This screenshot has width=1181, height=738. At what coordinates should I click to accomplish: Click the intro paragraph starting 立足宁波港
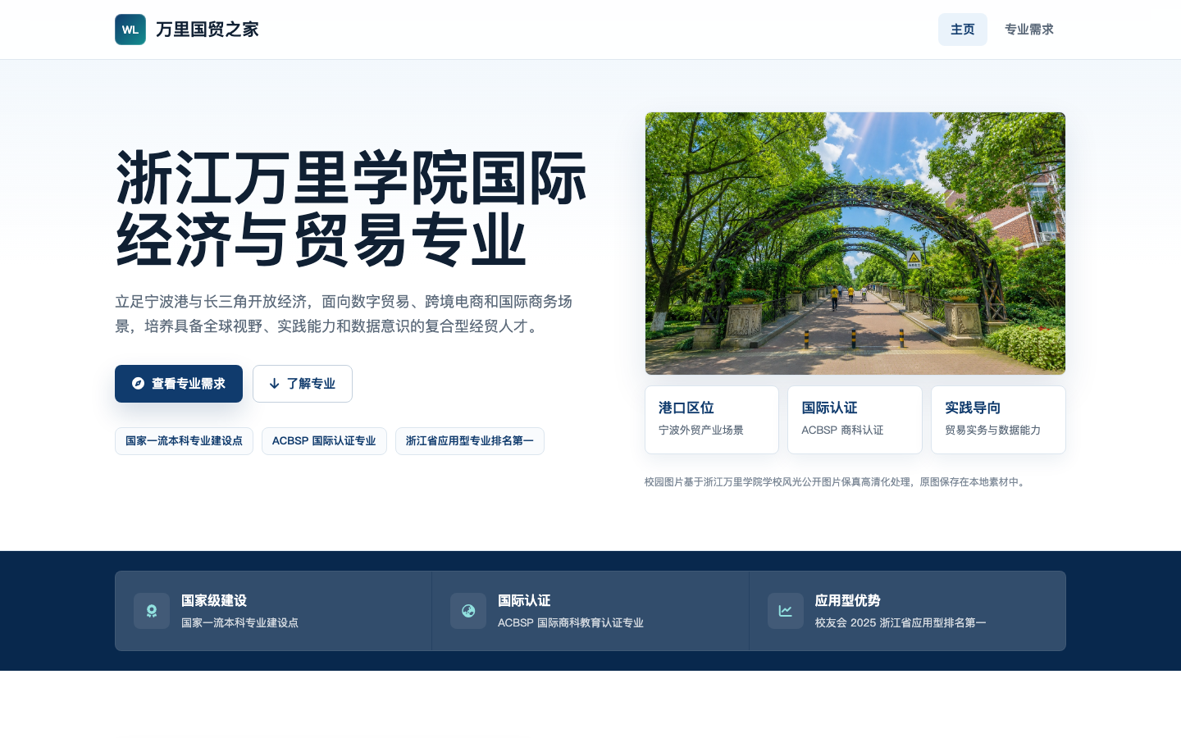click(x=344, y=314)
